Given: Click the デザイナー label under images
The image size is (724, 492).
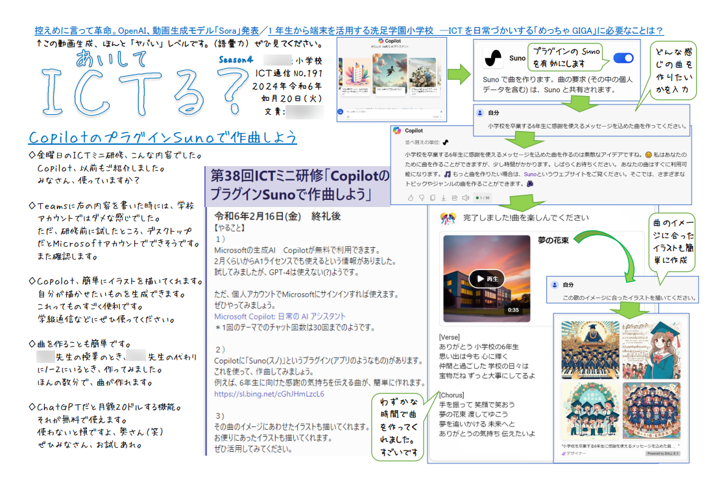Looking at the screenshot, I should [x=574, y=454].
